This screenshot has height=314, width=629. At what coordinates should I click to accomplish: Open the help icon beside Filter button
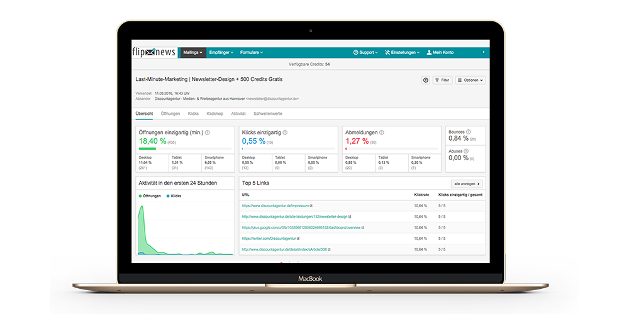point(426,80)
